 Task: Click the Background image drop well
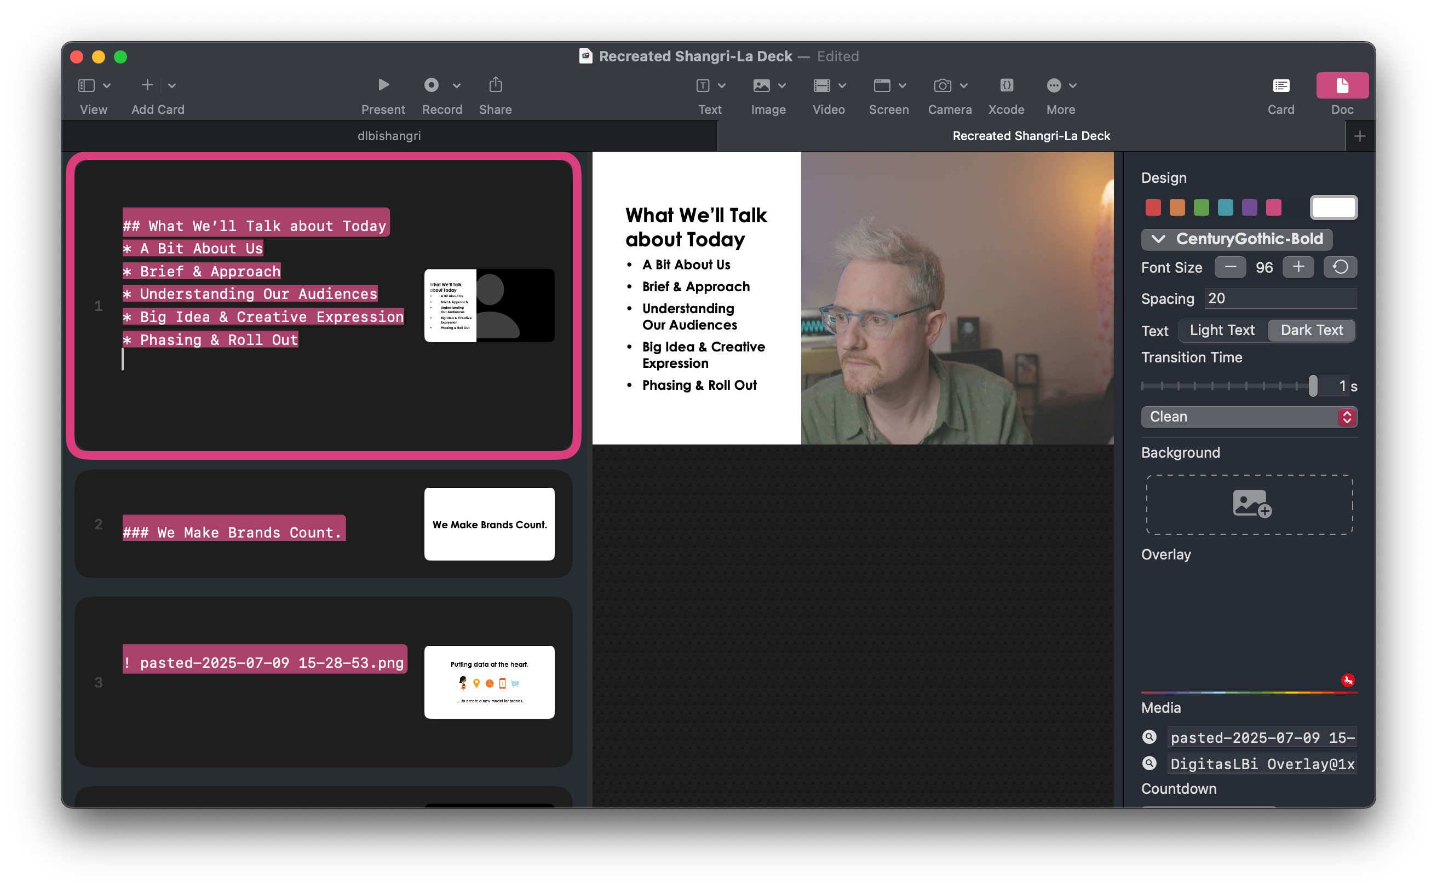tap(1249, 505)
